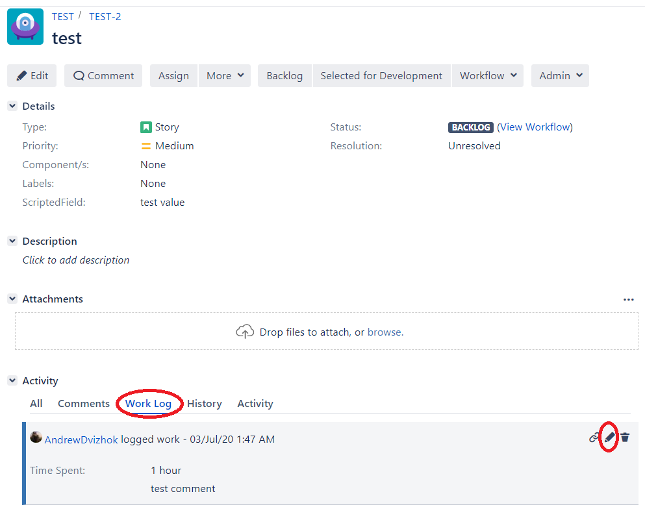Select the Work Log tab
This screenshot has width=645, height=507.
coord(149,403)
